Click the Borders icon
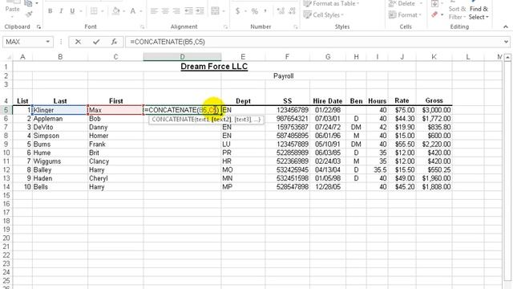The image size is (513, 289). (x=94, y=11)
